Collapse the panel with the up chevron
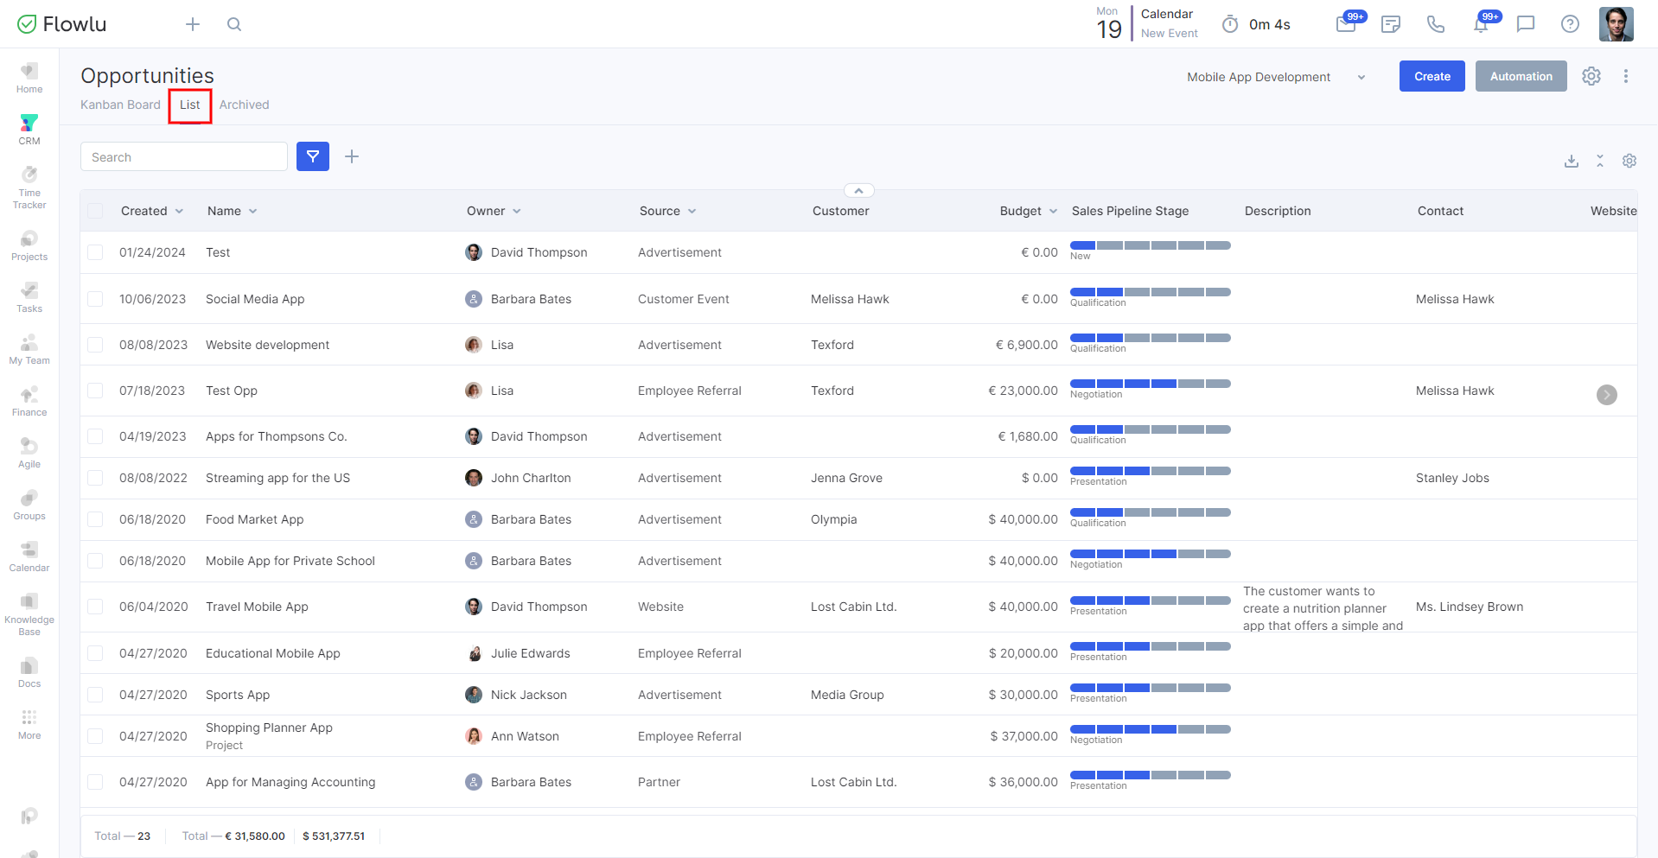Viewport: 1658px width, 858px height. (x=858, y=190)
